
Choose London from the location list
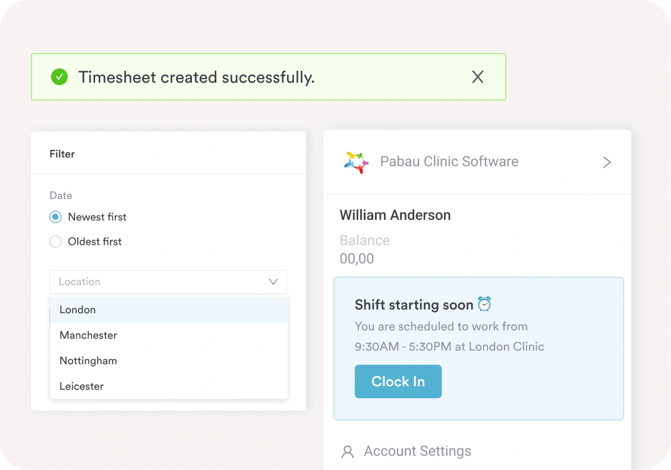coord(78,310)
